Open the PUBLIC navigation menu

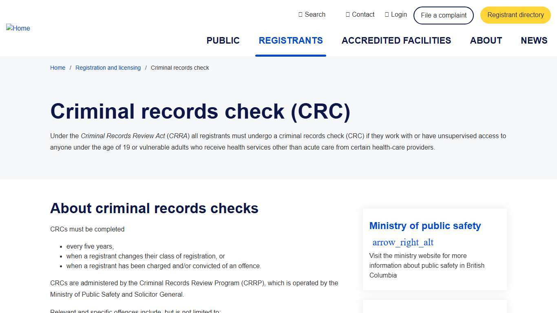(x=223, y=40)
